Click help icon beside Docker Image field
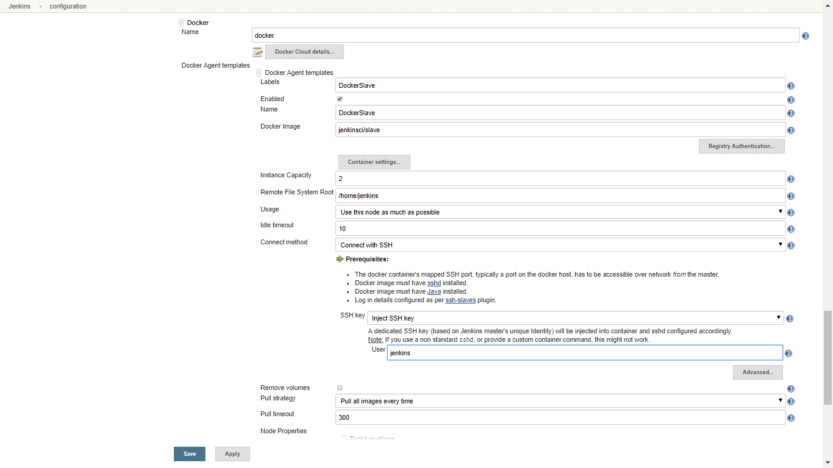This screenshot has height=468, width=833. [790, 130]
